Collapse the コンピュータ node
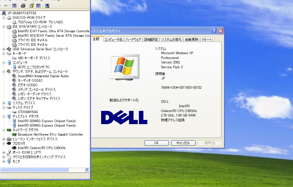This screenshot has height=187, width=293. click(x=4, y=63)
